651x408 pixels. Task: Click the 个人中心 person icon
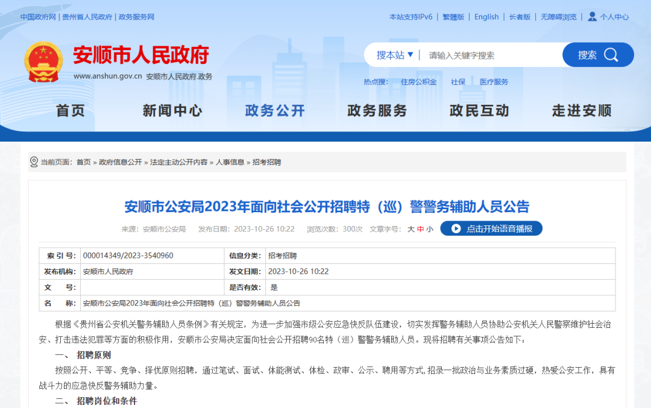[593, 16]
